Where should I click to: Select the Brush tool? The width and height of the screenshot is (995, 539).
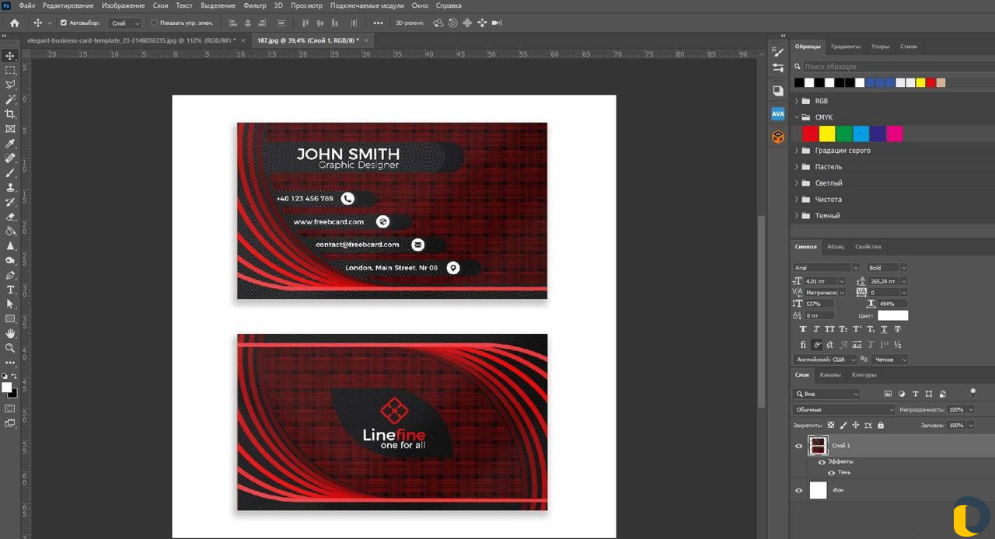(x=10, y=173)
